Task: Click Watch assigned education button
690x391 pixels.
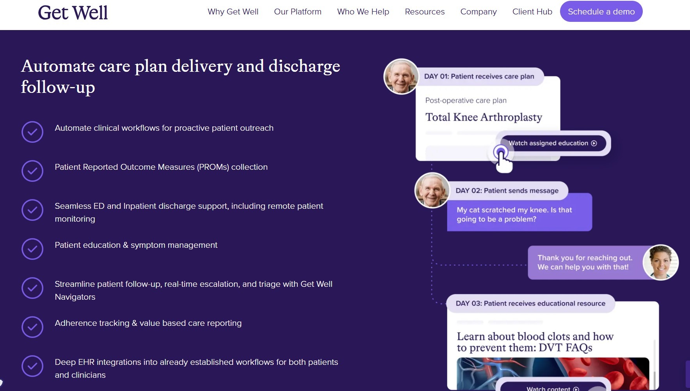Action: pyautogui.click(x=553, y=143)
